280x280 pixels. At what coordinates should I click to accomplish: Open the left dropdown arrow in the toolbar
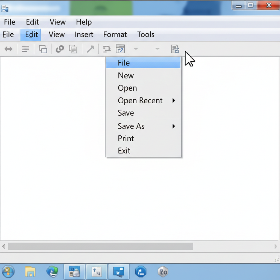136,49
